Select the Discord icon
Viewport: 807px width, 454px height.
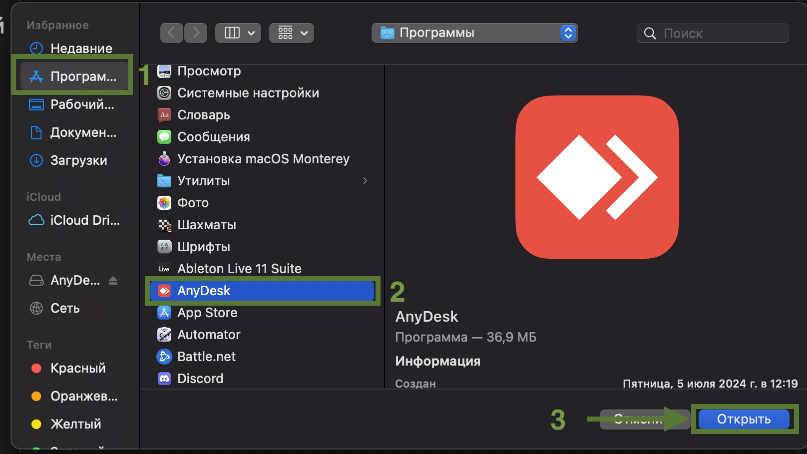coord(164,379)
